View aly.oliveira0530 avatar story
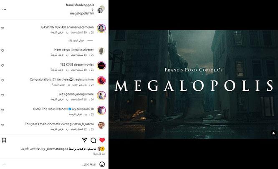Viewport: 278px width, 169px height. [x=101, y=110]
